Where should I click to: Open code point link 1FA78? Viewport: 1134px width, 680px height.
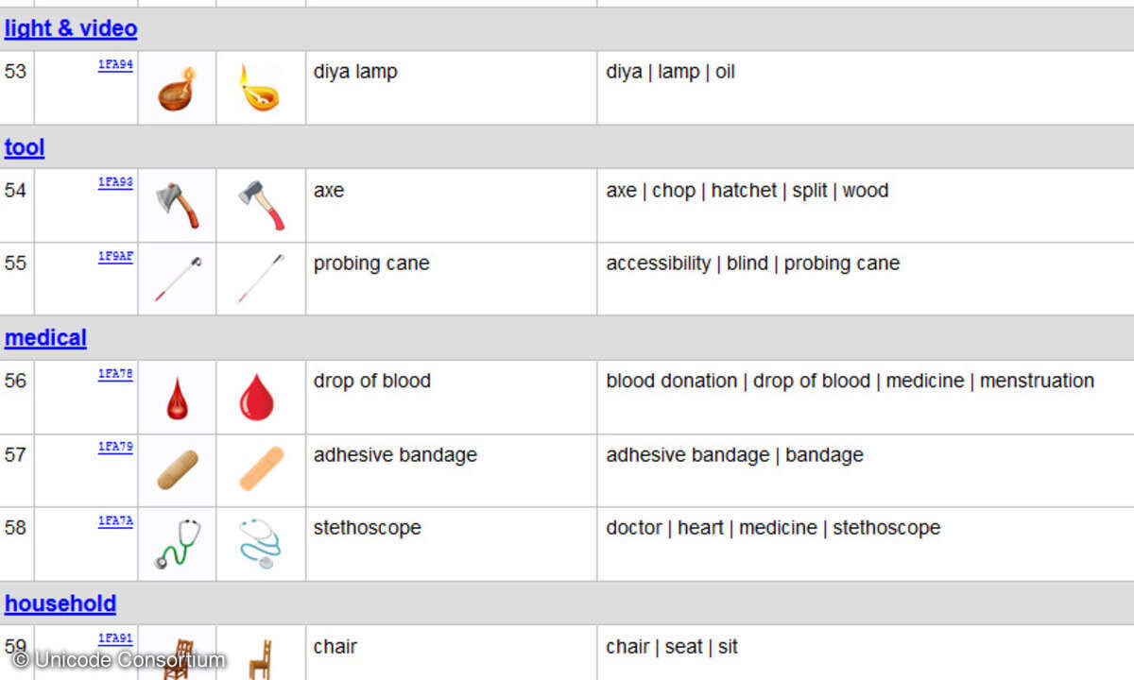pyautogui.click(x=115, y=374)
